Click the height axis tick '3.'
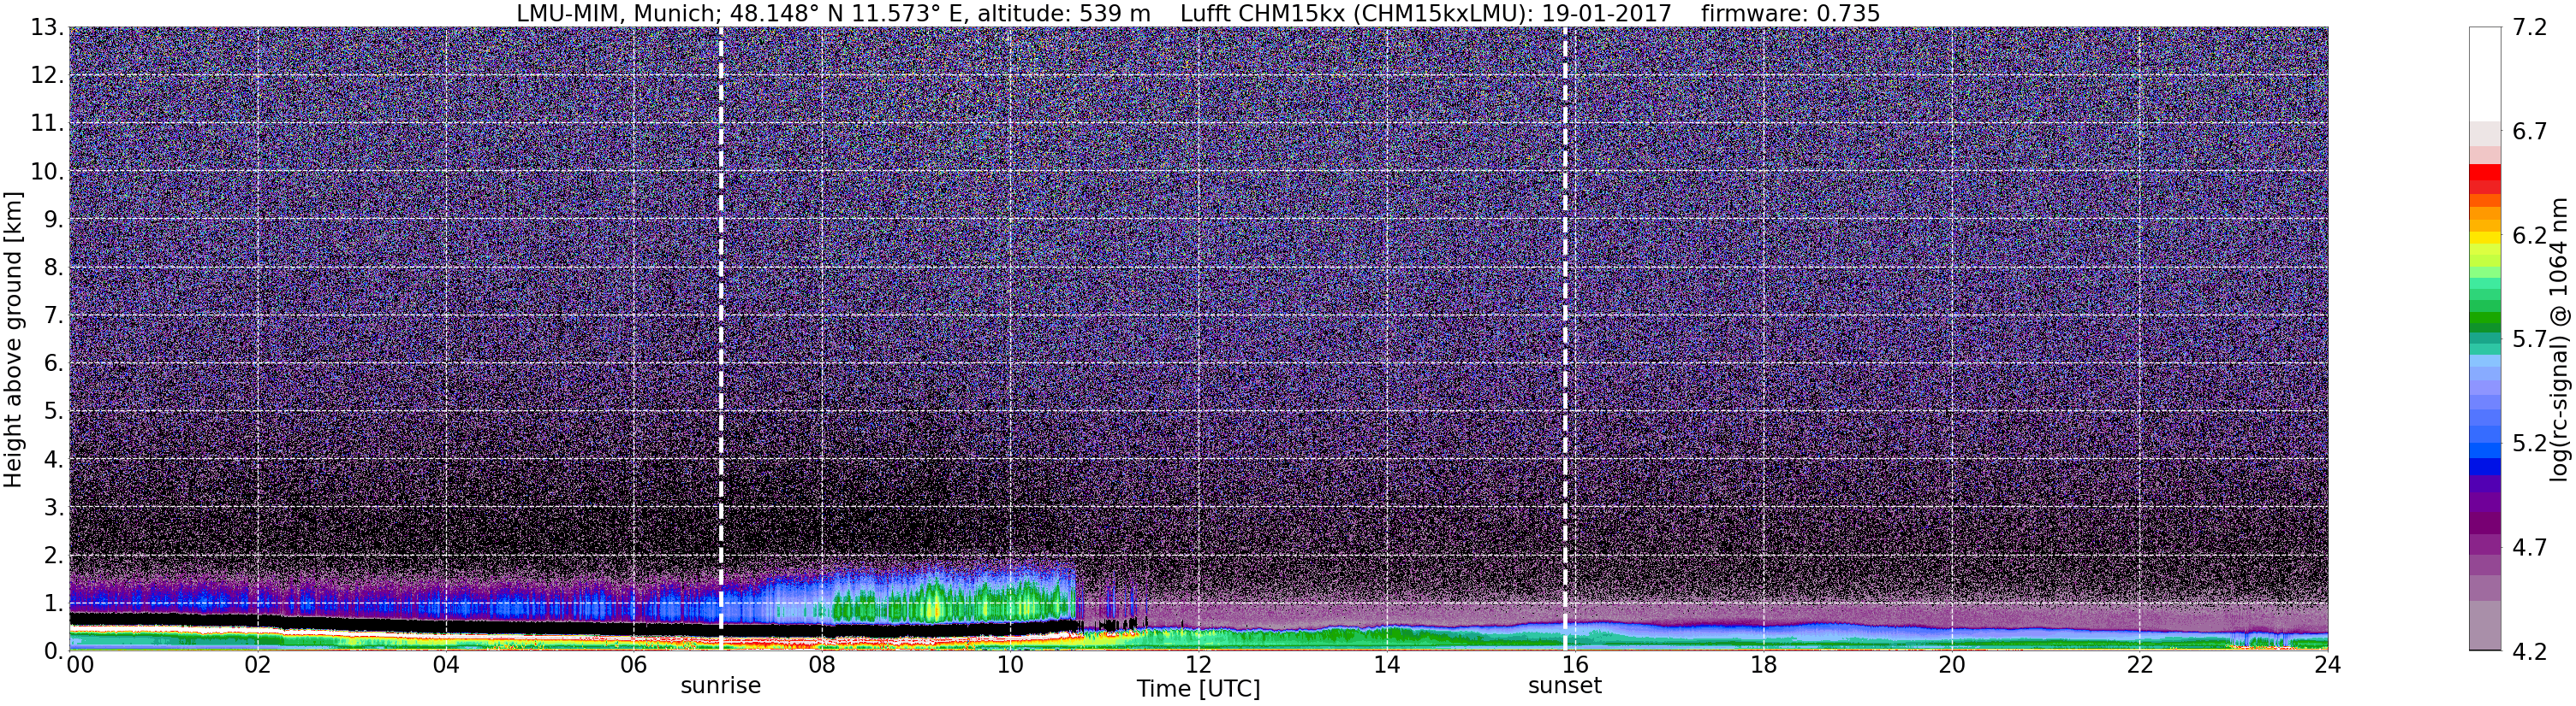This screenshot has height=706, width=2576. coord(54,506)
